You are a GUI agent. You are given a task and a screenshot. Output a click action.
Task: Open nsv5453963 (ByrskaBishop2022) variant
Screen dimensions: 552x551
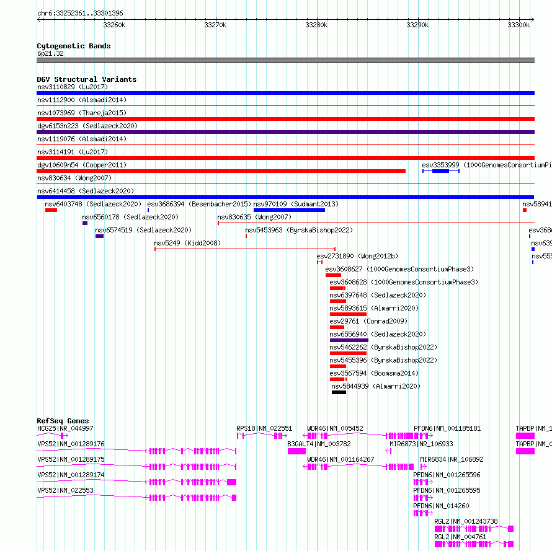coord(246,236)
